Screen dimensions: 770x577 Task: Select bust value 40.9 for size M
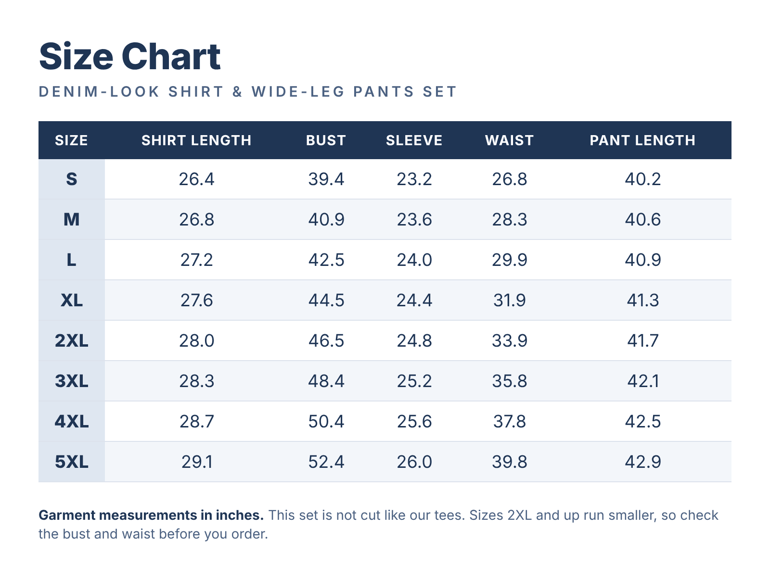point(326,220)
